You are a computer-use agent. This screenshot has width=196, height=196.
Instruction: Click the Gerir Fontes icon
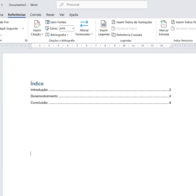[x=48, y=22]
